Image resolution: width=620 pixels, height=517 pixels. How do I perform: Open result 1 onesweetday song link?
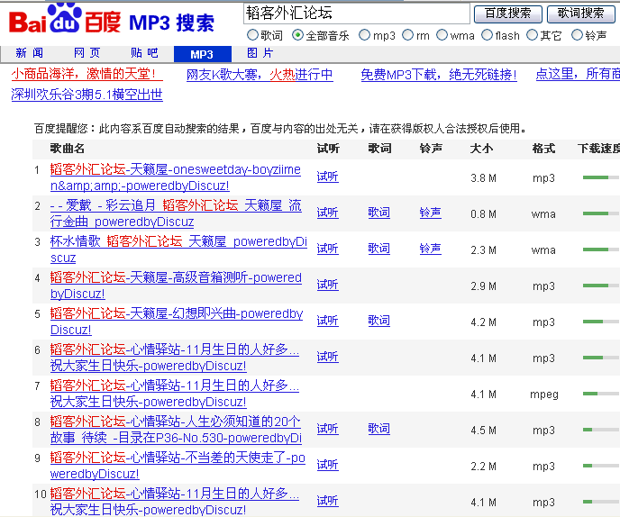[x=176, y=177]
